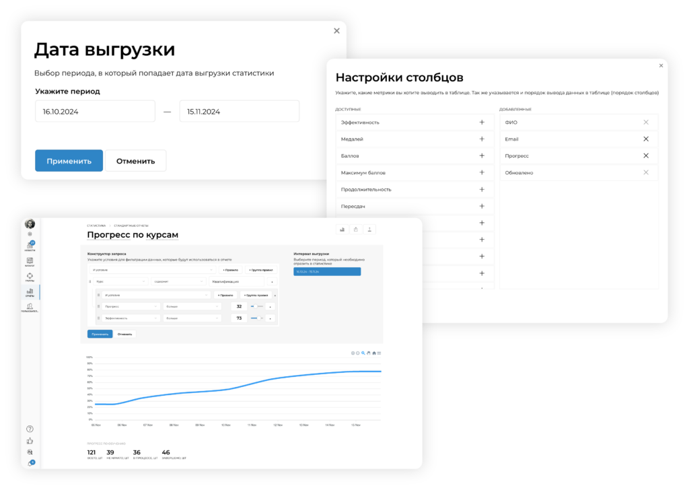The height and width of the screenshot is (490, 689).
Task: Click the chart view icon above report
Action: tap(342, 230)
